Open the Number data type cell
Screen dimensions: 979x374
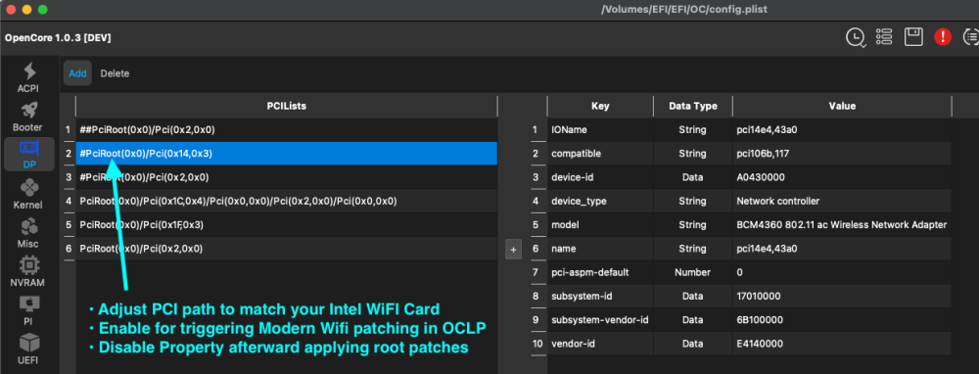(693, 272)
